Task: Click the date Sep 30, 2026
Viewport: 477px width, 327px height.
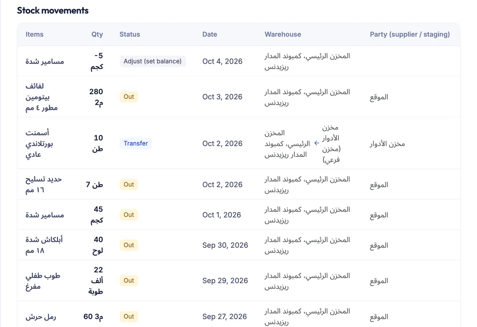Action: pos(225,245)
